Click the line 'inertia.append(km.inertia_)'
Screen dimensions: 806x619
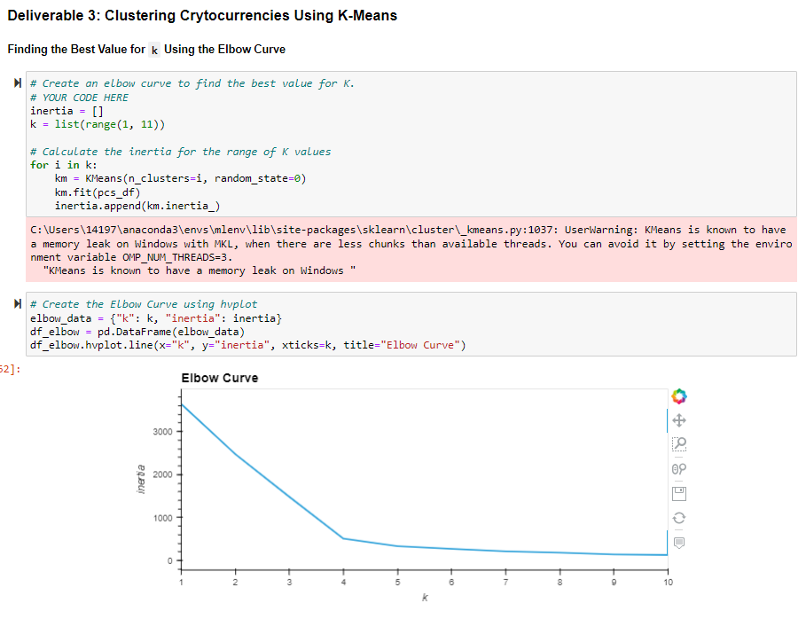[137, 206]
